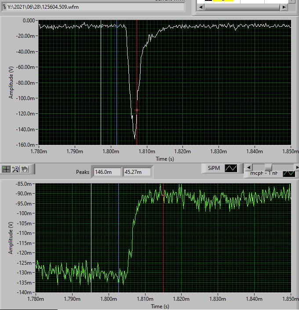Click the top graph Amplitude (V) axis label
Screen dimensions: 299x310
click(x=11, y=83)
